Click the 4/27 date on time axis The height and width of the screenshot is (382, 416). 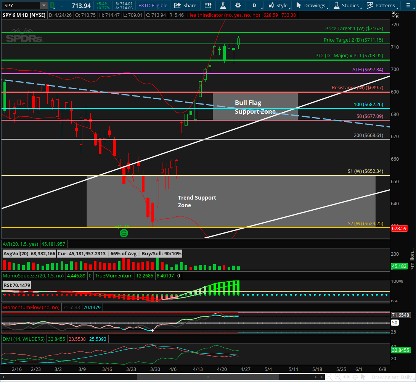[246, 369]
